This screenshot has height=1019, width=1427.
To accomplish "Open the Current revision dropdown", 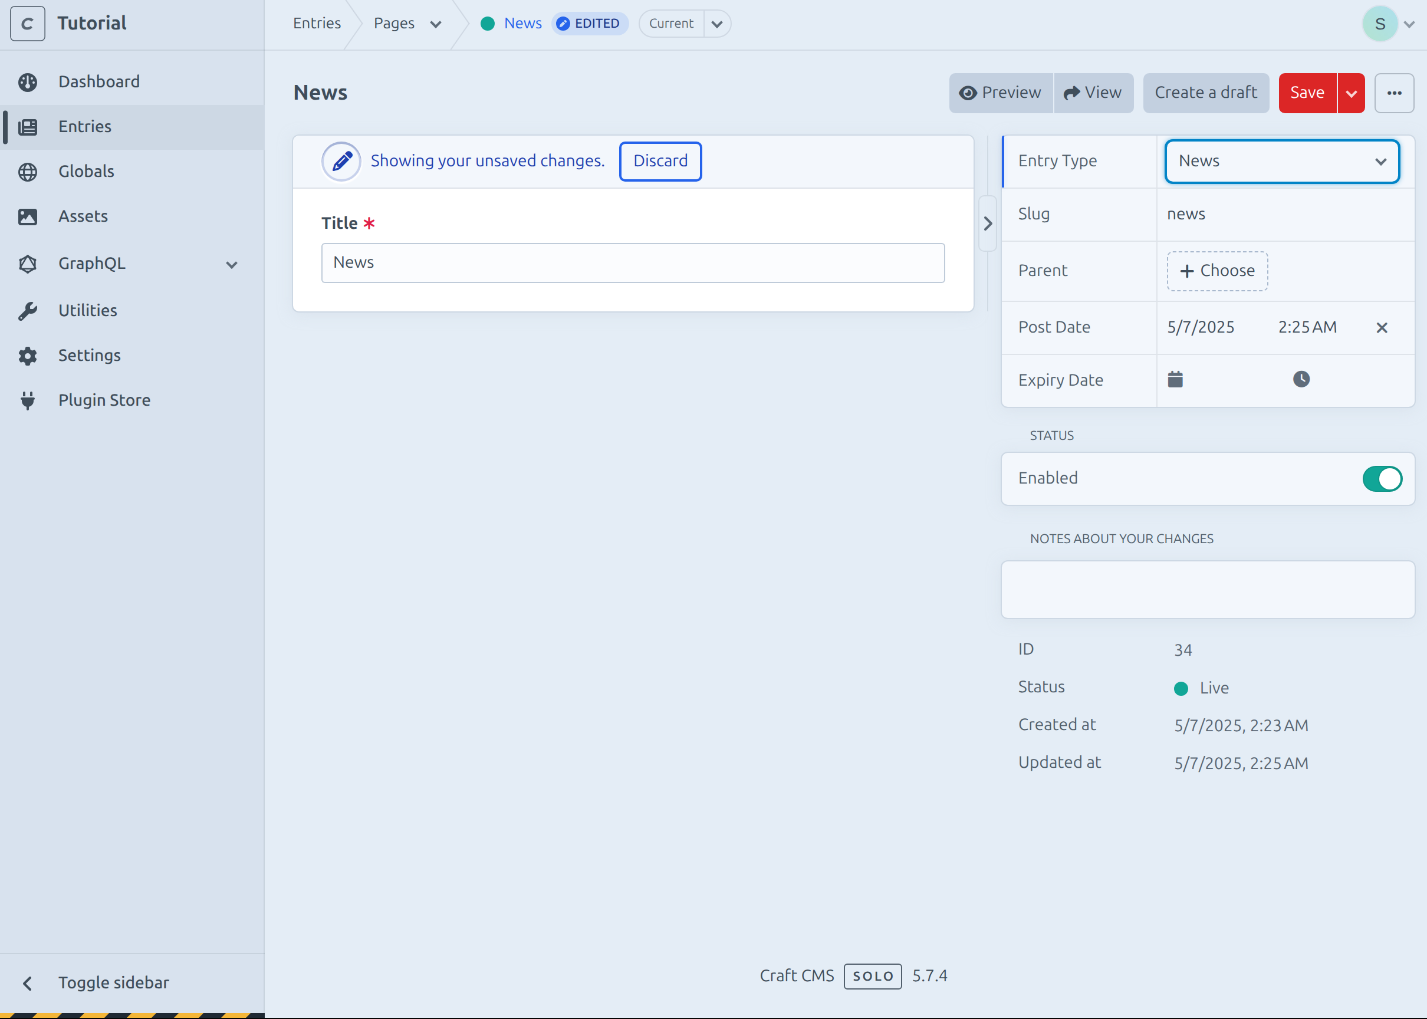I will pos(716,24).
